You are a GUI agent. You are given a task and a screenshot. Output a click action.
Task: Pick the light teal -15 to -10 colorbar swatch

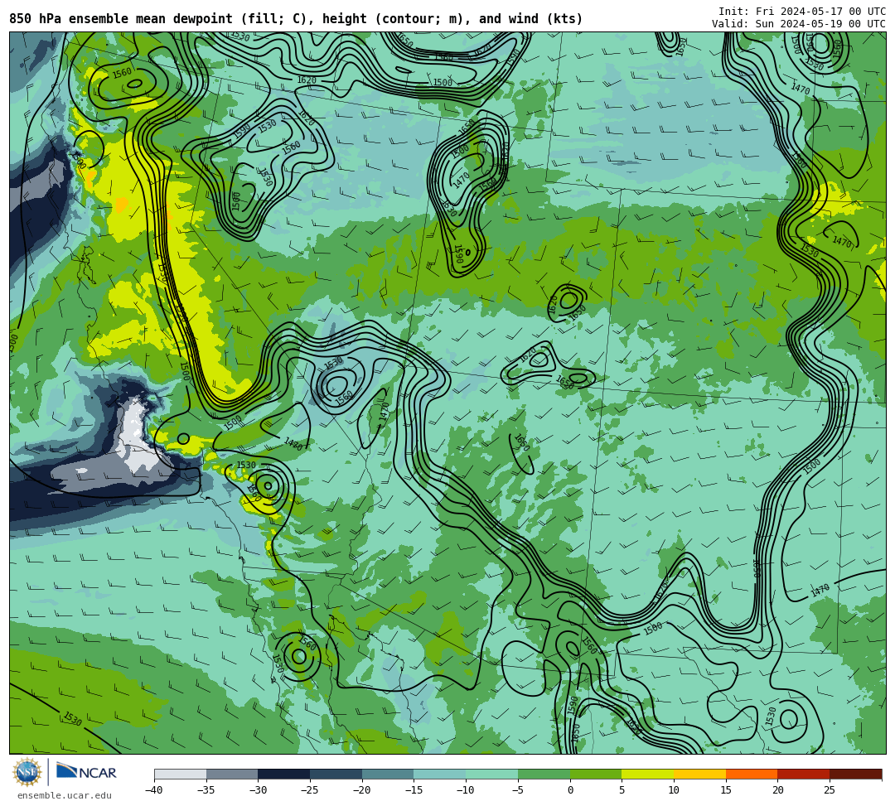[440, 774]
